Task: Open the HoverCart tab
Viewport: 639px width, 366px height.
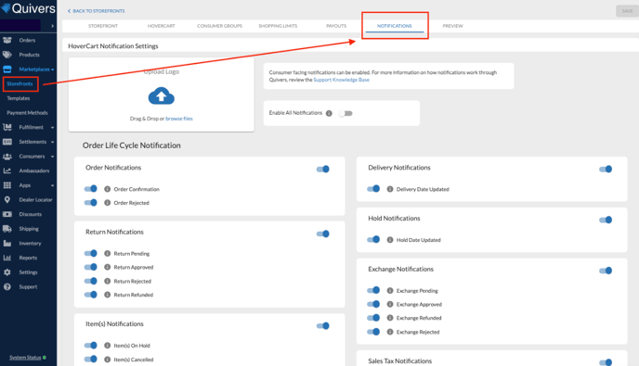Action: pos(162,26)
